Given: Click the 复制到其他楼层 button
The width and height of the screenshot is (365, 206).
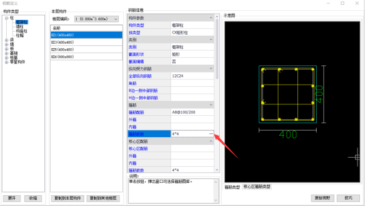Looking at the screenshot, I should pyautogui.click(x=103, y=198).
